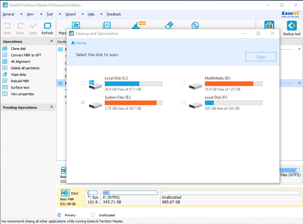Click the Redo toolbar icon
This screenshot has height=224, width=303.
coord(20,26)
